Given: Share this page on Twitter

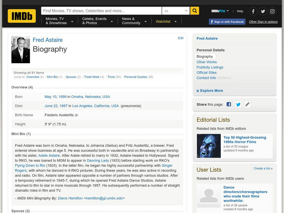Looking at the screenshot, I should 238,104.
